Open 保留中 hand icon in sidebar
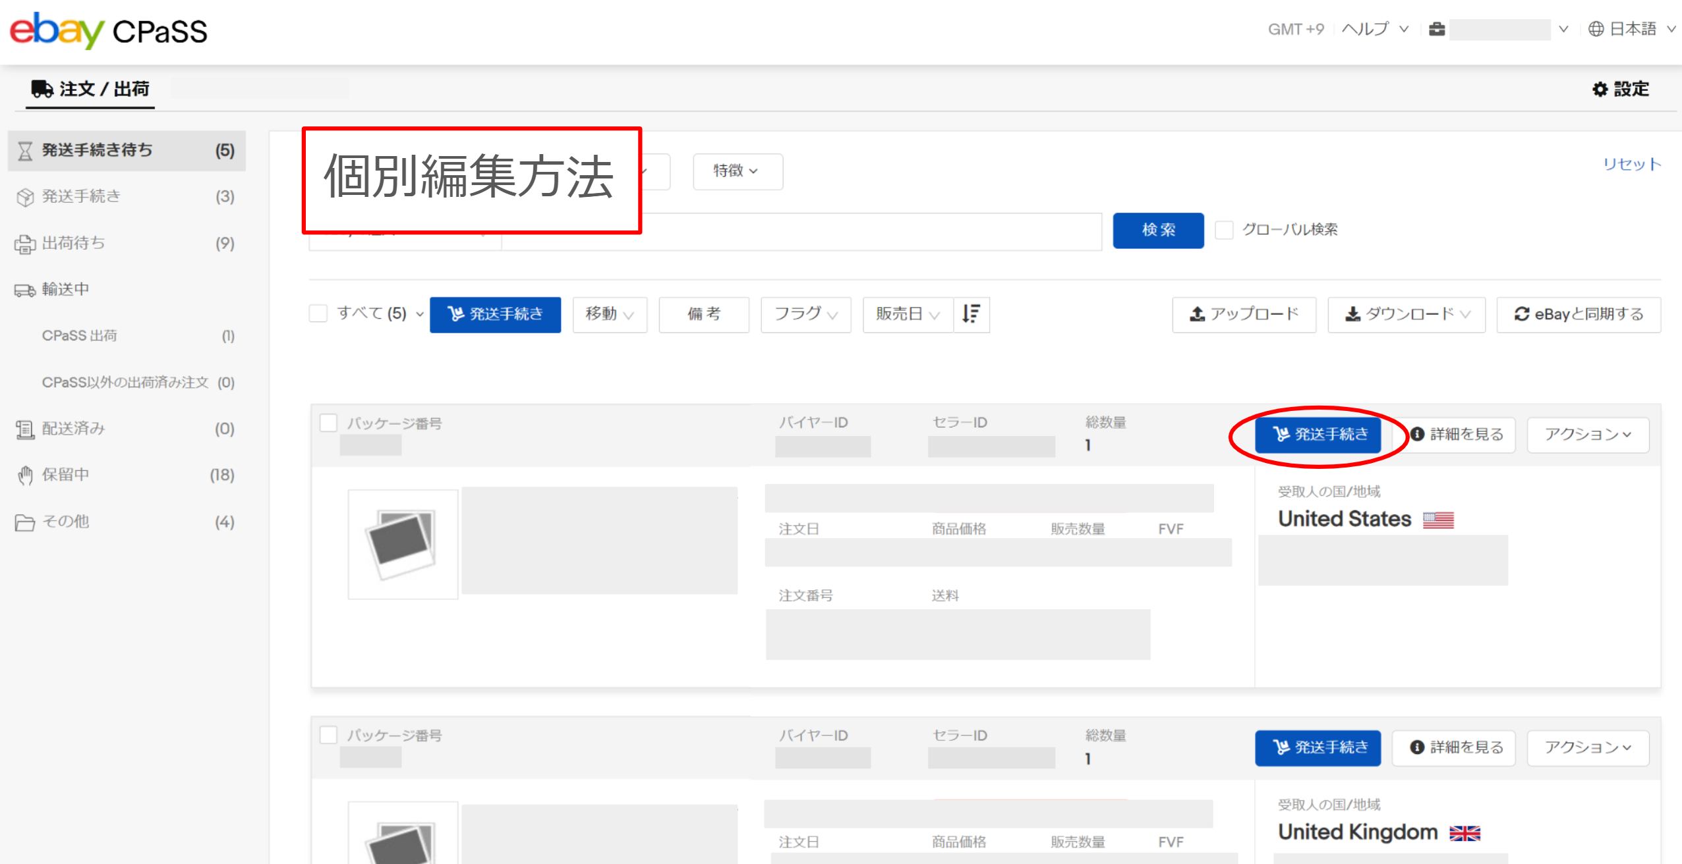 pyautogui.click(x=25, y=475)
